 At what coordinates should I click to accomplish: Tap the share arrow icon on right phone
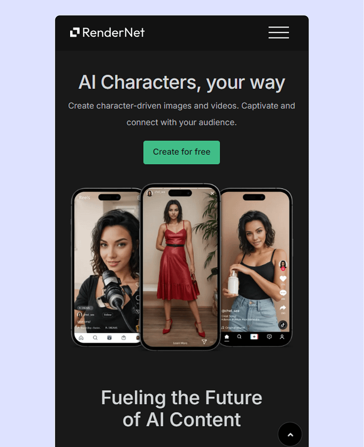coord(283,307)
